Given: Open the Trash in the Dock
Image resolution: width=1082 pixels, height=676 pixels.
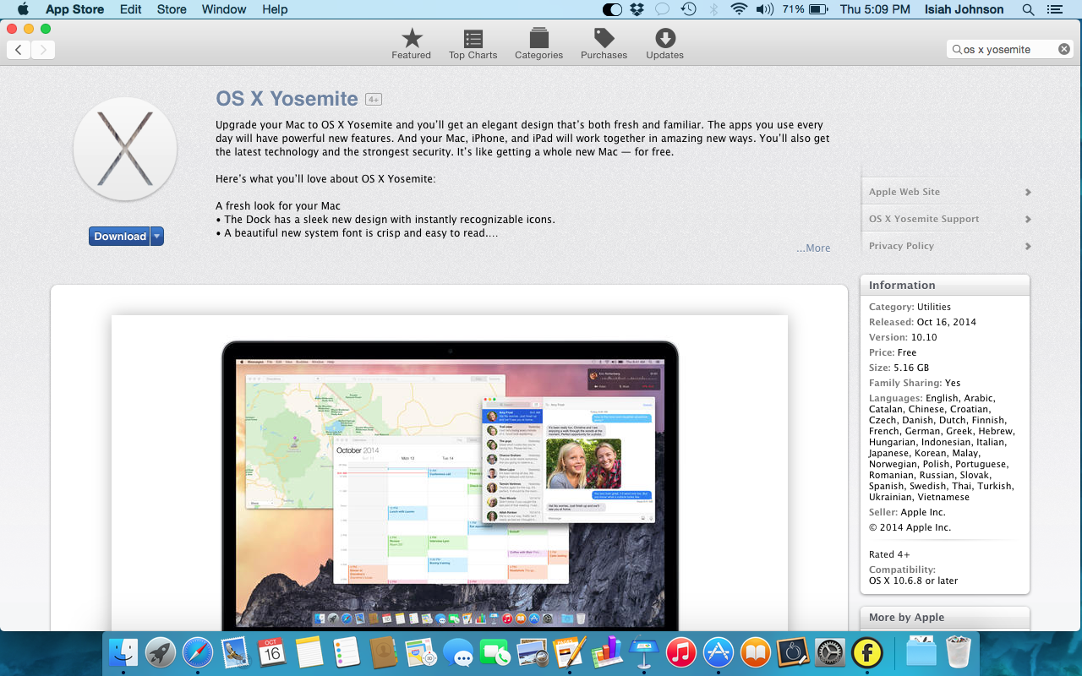Looking at the screenshot, I should coord(959,652).
